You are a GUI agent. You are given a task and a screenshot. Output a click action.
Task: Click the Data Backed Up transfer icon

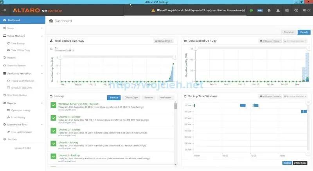coord(185,41)
